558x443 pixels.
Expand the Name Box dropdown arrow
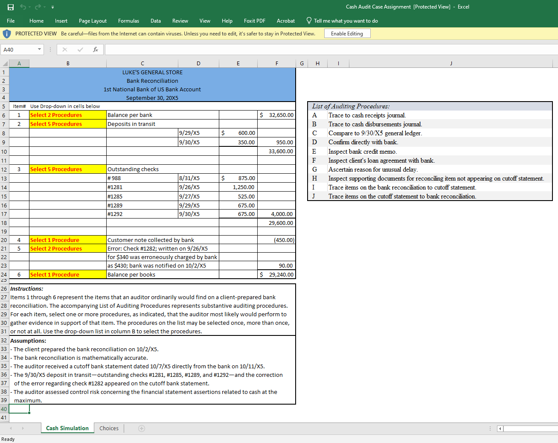click(x=39, y=50)
